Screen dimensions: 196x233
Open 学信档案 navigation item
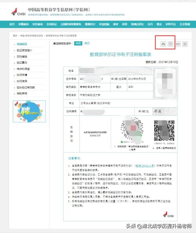pos(104,24)
